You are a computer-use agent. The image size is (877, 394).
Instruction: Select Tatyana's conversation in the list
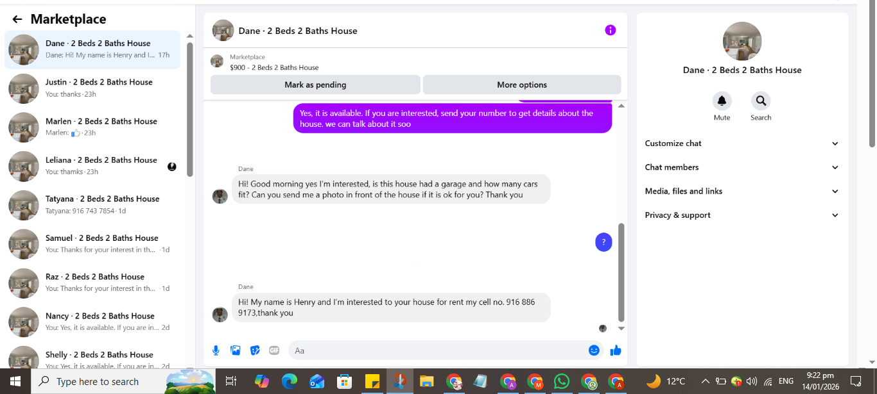point(92,205)
